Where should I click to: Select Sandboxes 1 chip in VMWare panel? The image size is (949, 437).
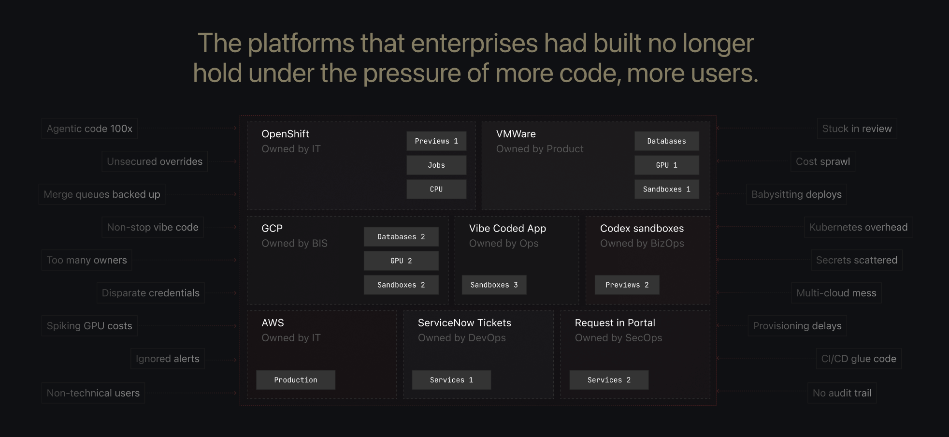667,189
